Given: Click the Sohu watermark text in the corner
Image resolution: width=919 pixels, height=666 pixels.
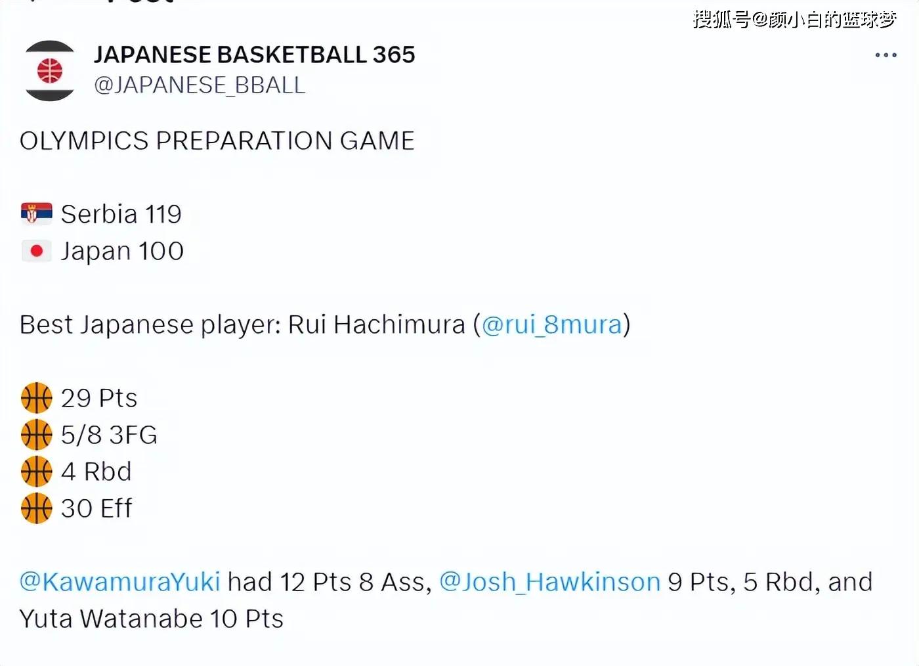Looking at the screenshot, I should click(794, 20).
